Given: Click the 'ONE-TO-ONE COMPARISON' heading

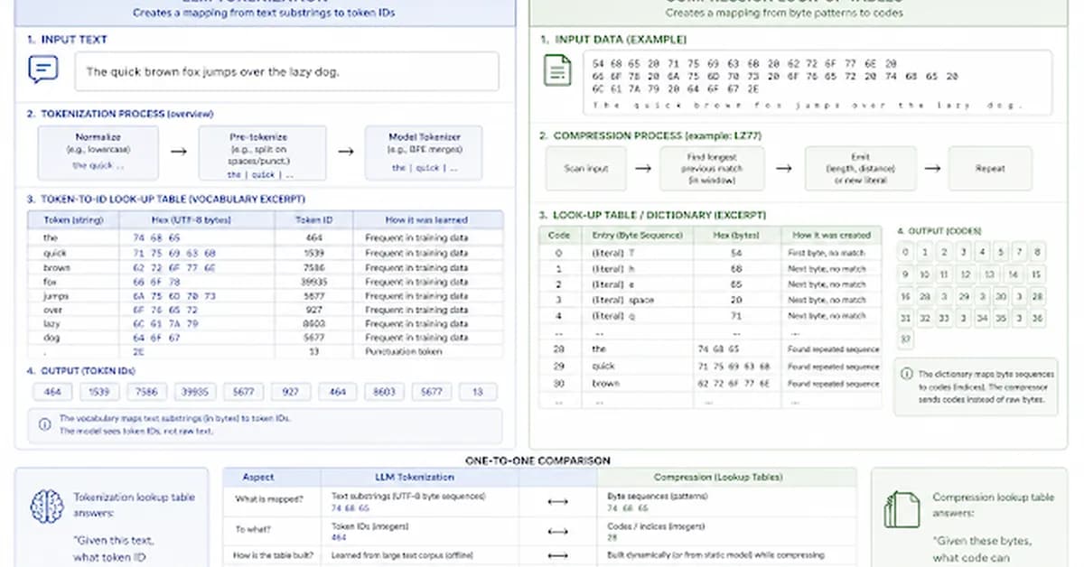Looking at the screenshot, I should tap(537, 460).
